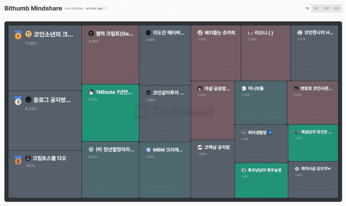
Task: Select the 매실남과 당신은 ... channel name
Action: click(317, 132)
